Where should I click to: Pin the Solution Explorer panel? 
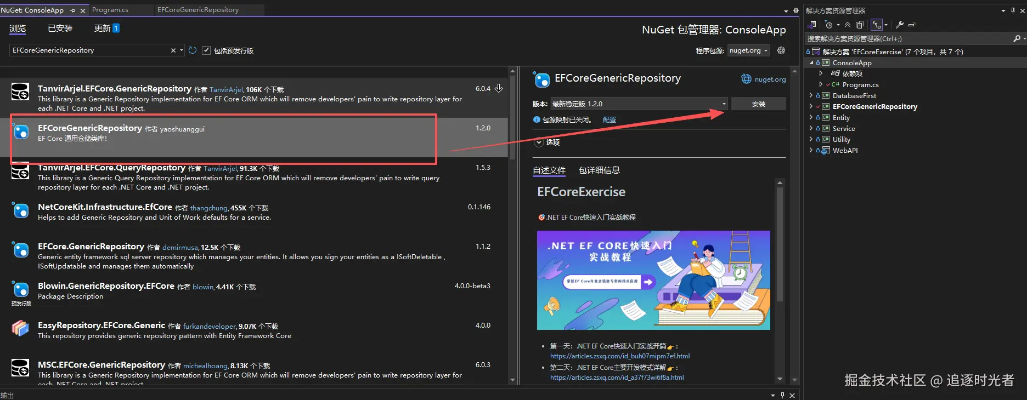click(x=1013, y=10)
